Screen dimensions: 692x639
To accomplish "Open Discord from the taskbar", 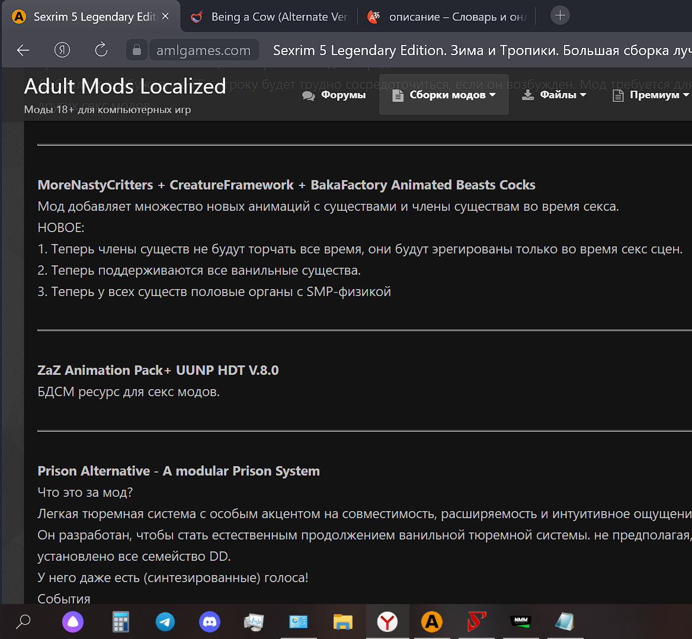I will click(x=210, y=622).
